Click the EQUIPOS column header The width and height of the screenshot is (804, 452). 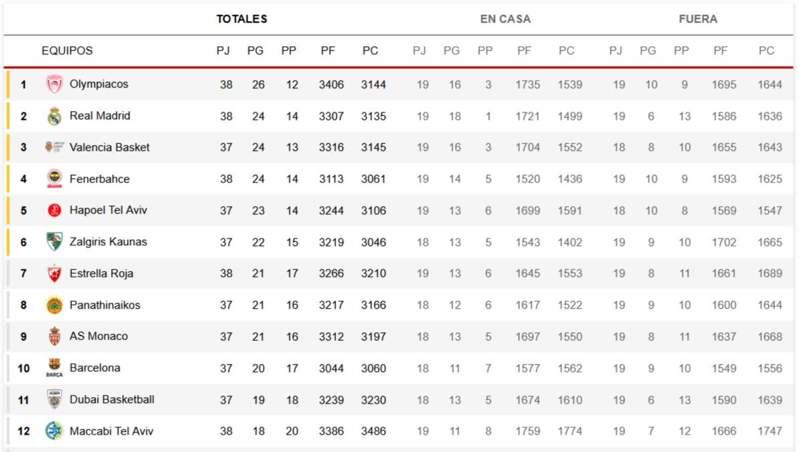(x=67, y=51)
